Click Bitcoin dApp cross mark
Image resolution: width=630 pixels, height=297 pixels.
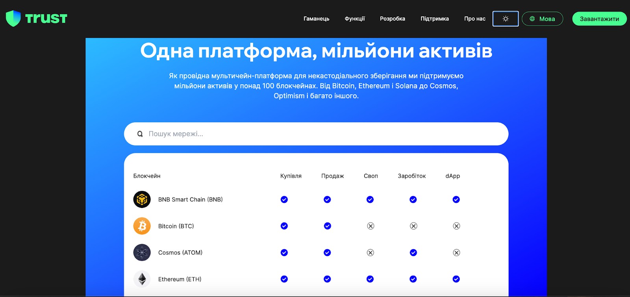(456, 226)
